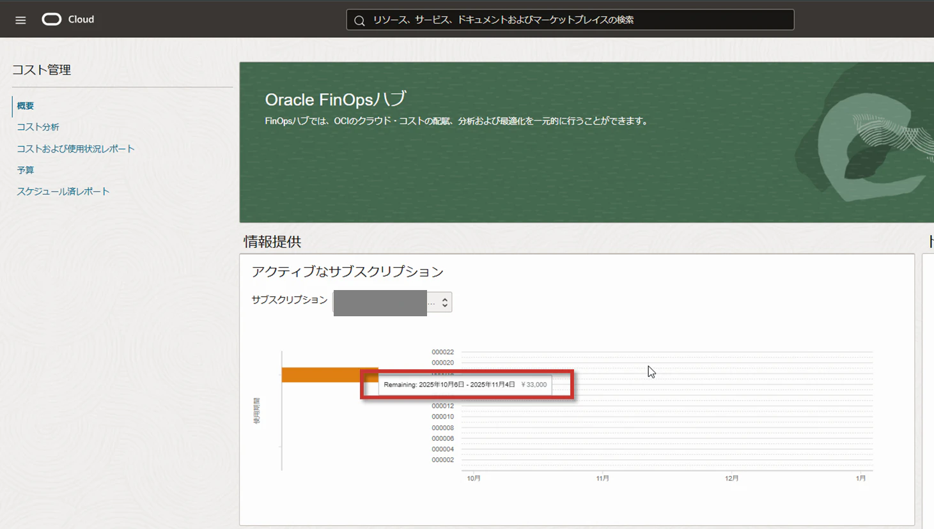
Task: Click the 1月 label on the chart axis
Action: 861,478
